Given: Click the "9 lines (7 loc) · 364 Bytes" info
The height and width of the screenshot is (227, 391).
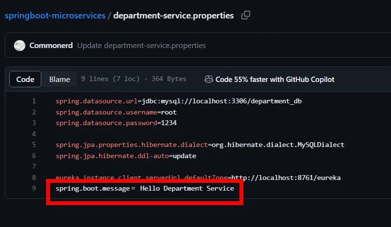Looking at the screenshot, I should [134, 79].
